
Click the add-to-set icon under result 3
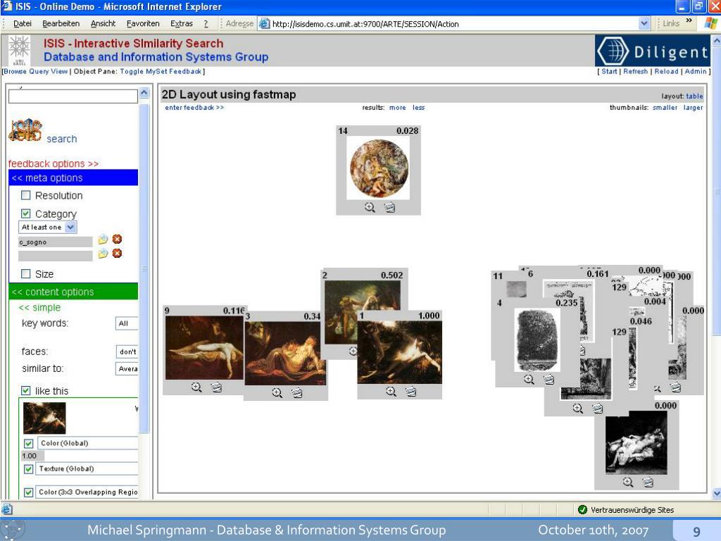coord(297,393)
